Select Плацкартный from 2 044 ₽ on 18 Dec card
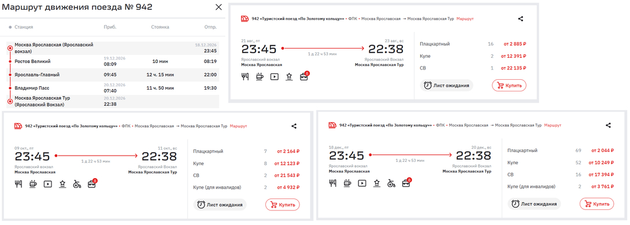This screenshot has height=225, width=630. pyautogui.click(x=561, y=150)
